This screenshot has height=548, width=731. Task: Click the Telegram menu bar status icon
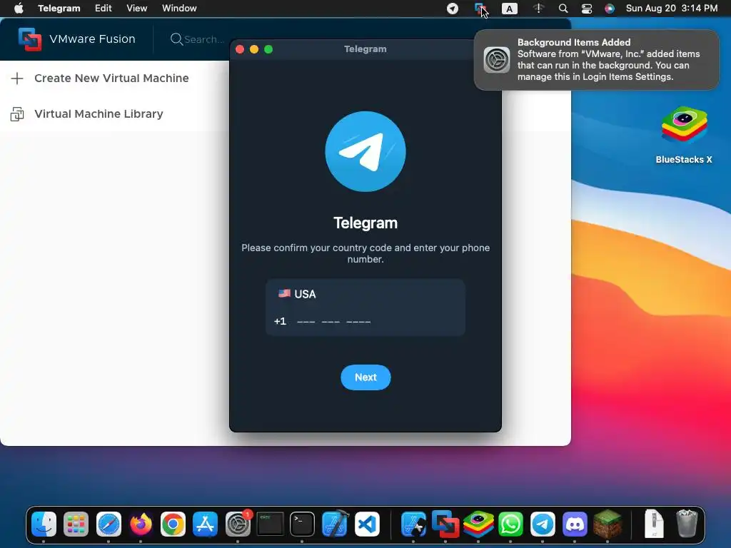point(452,9)
